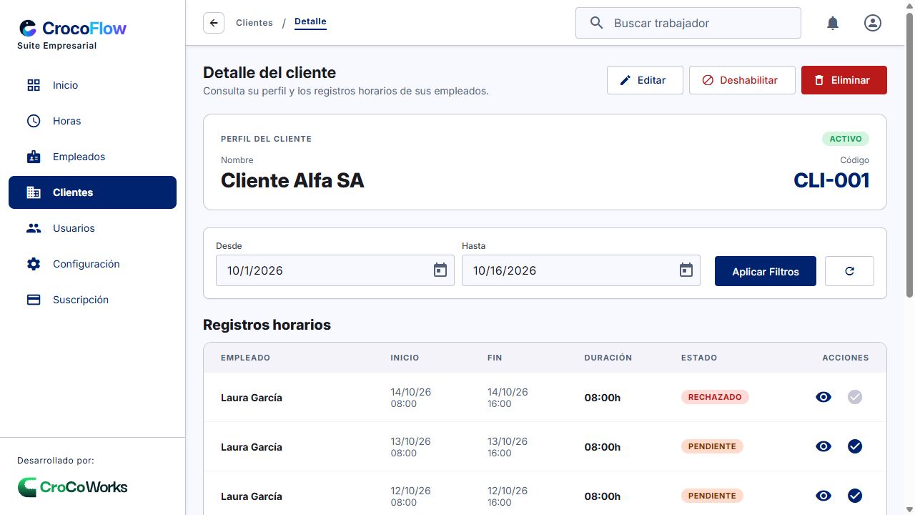
Task: Open the Suscripción page
Action: (92, 300)
